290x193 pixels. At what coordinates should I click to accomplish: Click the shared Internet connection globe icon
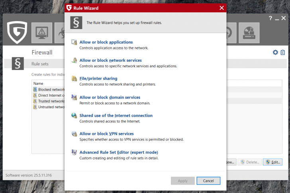[74, 115]
